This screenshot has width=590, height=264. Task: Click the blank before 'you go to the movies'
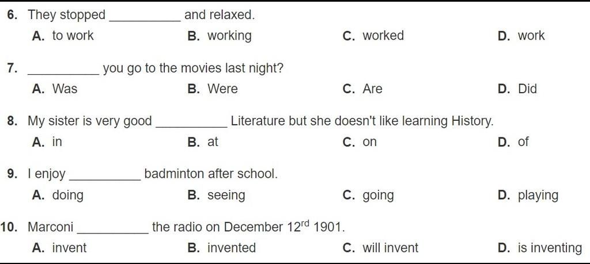pyautogui.click(x=63, y=70)
